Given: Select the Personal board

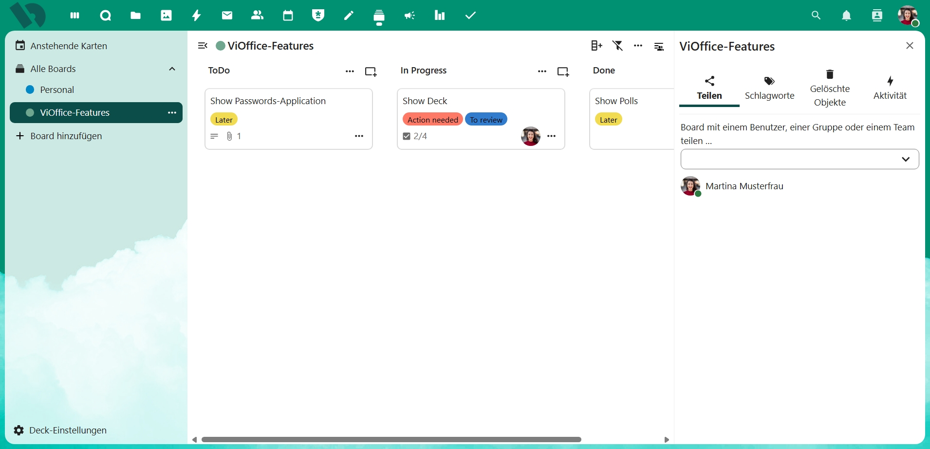Looking at the screenshot, I should click(96, 90).
